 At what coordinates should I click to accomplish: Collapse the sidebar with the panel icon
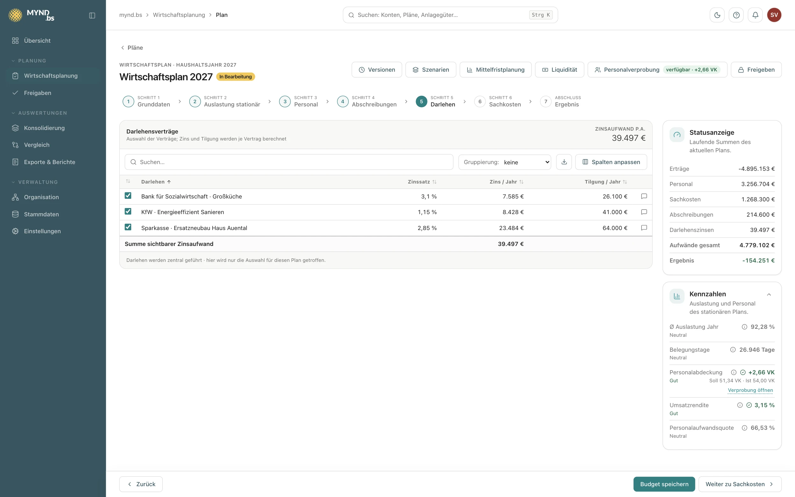pyautogui.click(x=92, y=15)
